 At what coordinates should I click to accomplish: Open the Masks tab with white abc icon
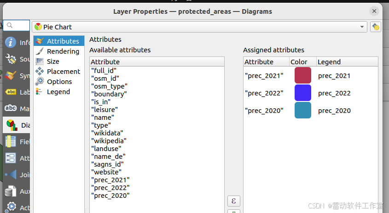click(x=17, y=108)
